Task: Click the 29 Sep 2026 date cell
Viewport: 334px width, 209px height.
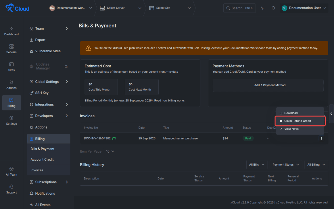Action: [x=147, y=138]
